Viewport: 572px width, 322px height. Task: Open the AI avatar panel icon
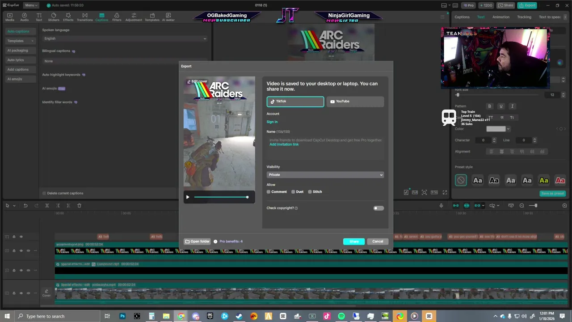point(168,17)
